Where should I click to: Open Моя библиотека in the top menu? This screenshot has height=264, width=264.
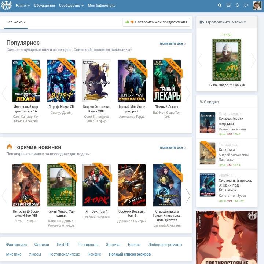[x=102, y=6]
